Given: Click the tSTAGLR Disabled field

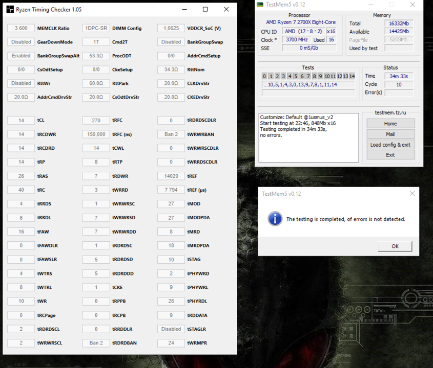Looking at the screenshot, I should pyautogui.click(x=171, y=329).
